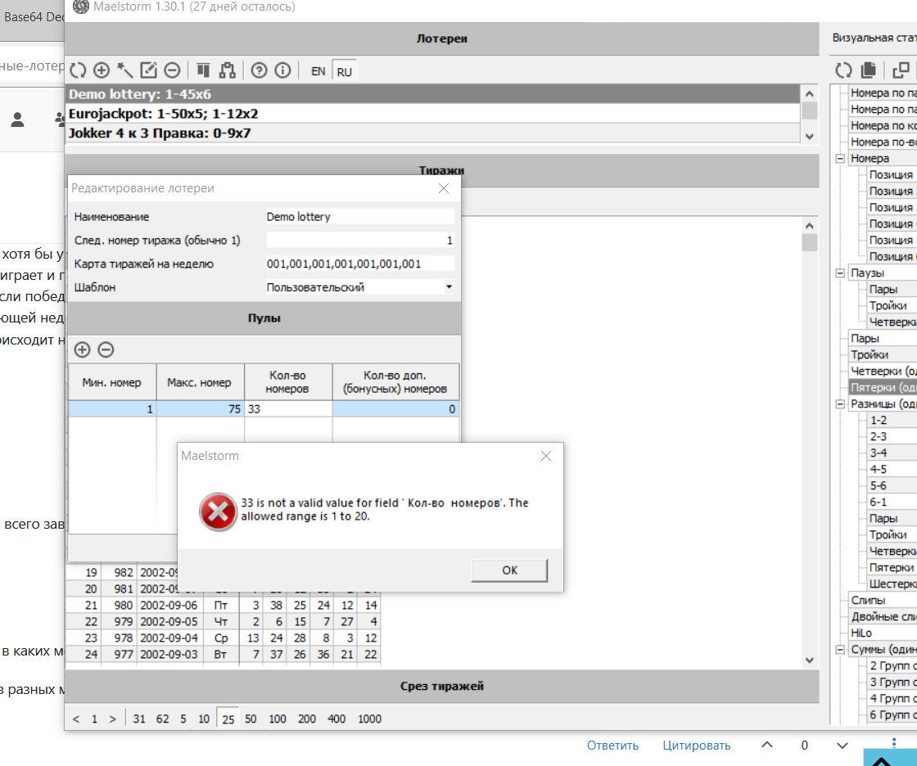Go to next slice with > arrow
The height and width of the screenshot is (766, 917).
[x=112, y=719]
